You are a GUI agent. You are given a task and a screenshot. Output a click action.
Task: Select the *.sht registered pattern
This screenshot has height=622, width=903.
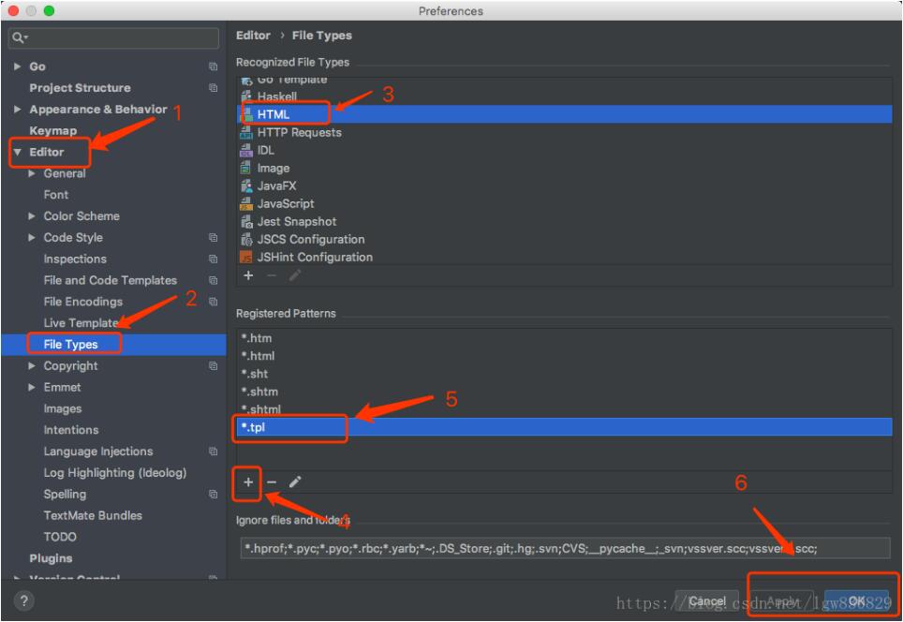coord(564,374)
